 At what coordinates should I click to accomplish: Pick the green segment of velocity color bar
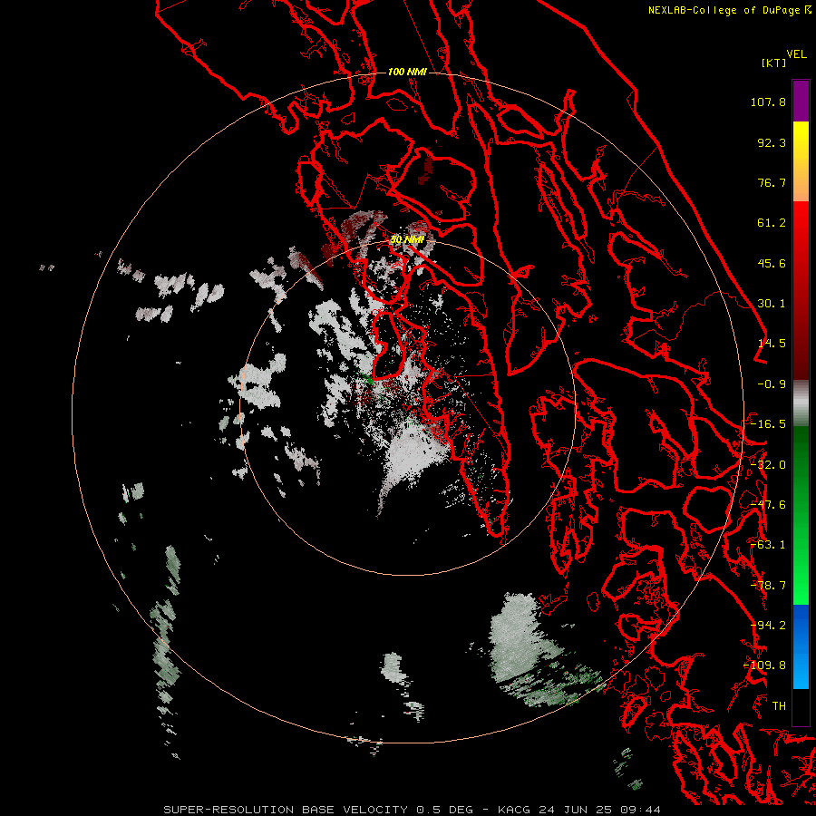(801, 515)
